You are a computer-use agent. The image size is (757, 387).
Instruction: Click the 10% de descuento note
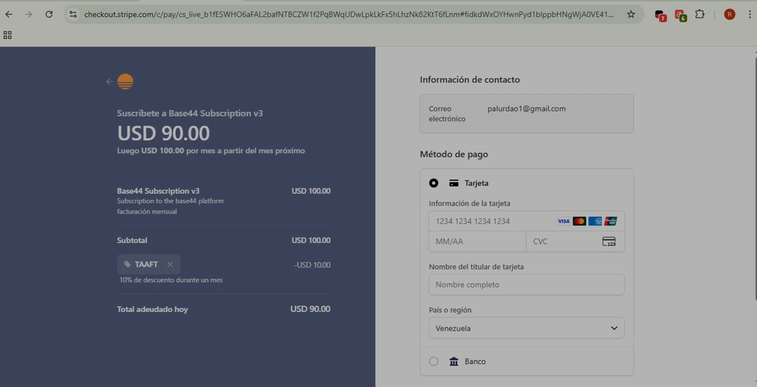171,280
